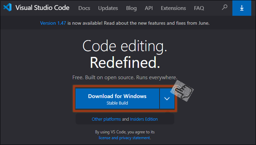256x145 pixels.
Task: Click the Visual Studio Code logo icon
Action: click(7, 7)
